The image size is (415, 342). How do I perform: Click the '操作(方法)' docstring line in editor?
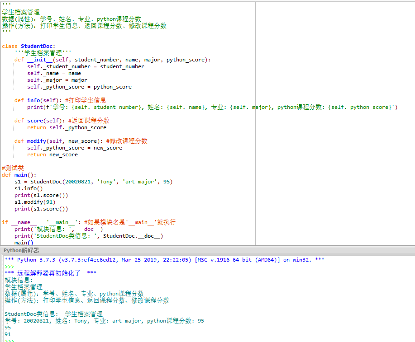(84, 26)
